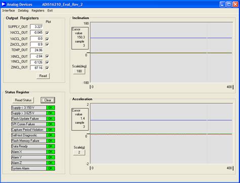Click the System Alarm status row

(33, 168)
